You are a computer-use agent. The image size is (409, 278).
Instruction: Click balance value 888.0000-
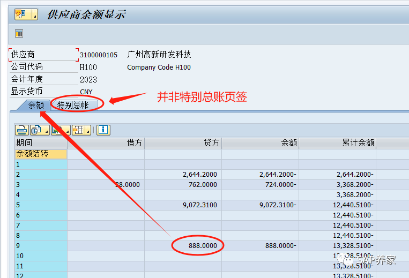pos(281,246)
